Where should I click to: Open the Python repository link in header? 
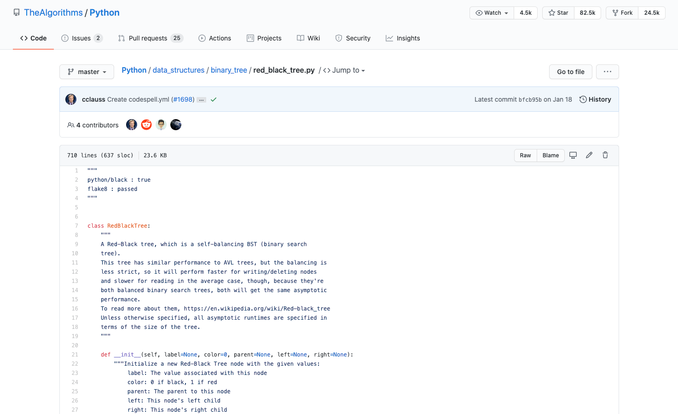point(104,13)
